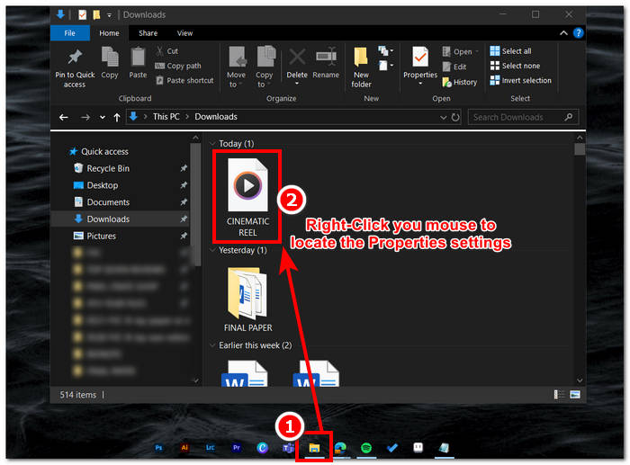Viewport: 630px width, 465px height.
Task: Click Select all
Action: tap(510, 51)
